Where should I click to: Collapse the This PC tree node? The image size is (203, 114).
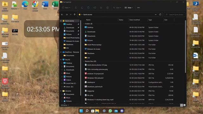pyautogui.click(x=61, y=60)
